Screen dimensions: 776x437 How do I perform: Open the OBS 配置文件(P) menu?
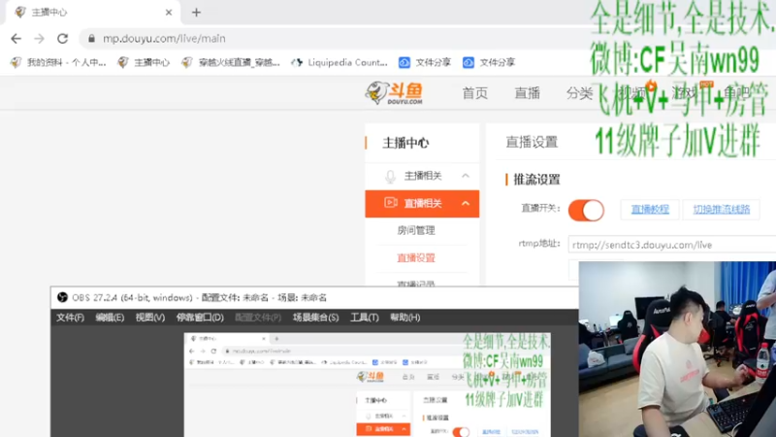point(258,318)
